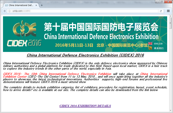
Task: Click the yellow telephone contact icon
Action: point(150,48)
